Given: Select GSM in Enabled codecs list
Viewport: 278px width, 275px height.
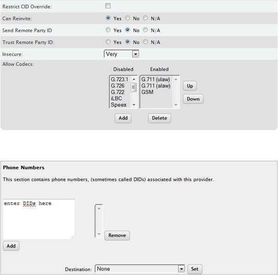Looking at the screenshot, I should (x=147, y=92).
